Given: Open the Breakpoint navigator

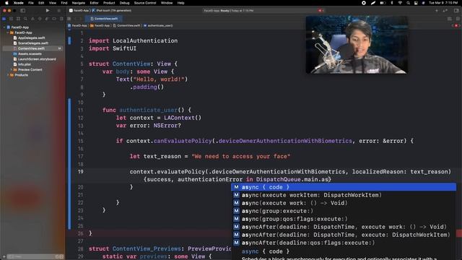Looking at the screenshot, I should pos(54,19).
